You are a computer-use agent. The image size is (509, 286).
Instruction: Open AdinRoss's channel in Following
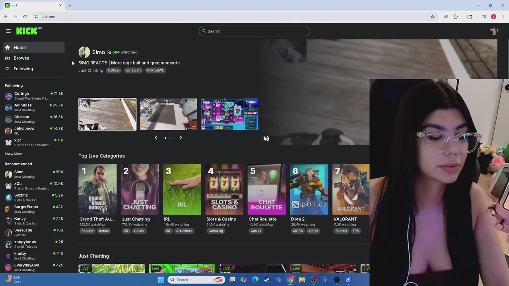(x=34, y=107)
